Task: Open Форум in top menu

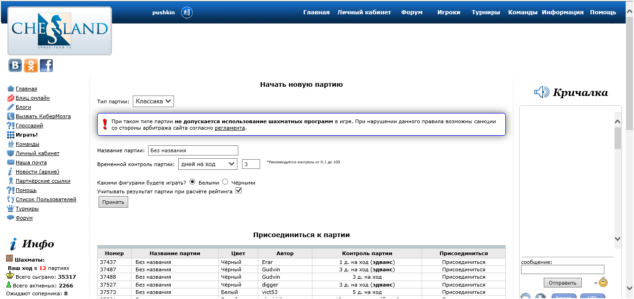Action: point(412,12)
